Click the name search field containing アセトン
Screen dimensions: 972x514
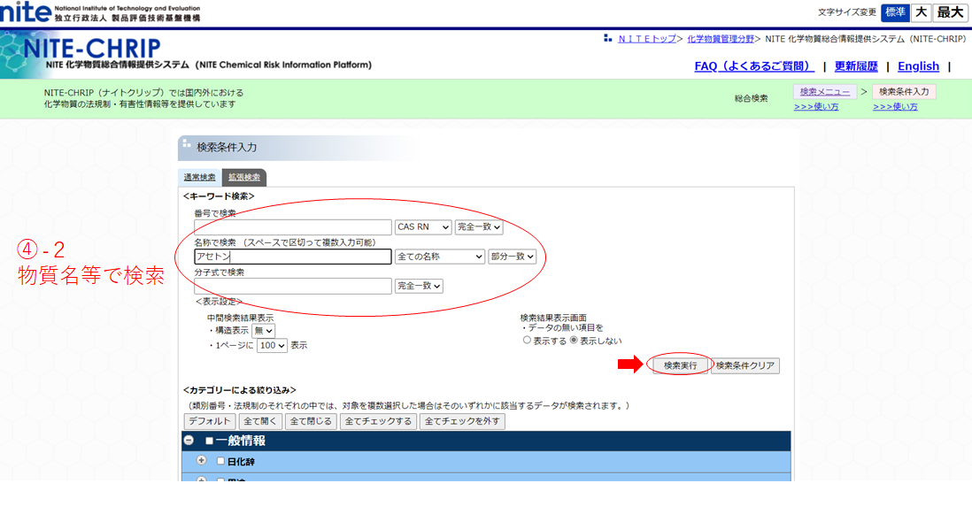point(293,257)
